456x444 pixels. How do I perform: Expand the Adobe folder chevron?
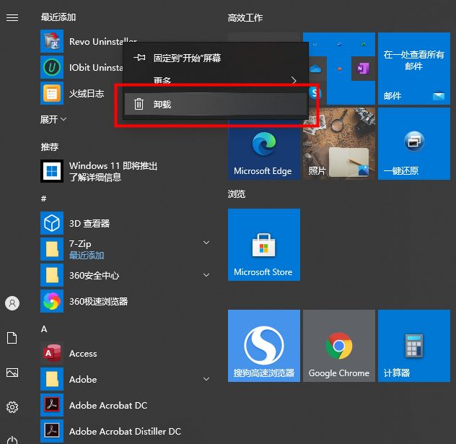pos(206,379)
